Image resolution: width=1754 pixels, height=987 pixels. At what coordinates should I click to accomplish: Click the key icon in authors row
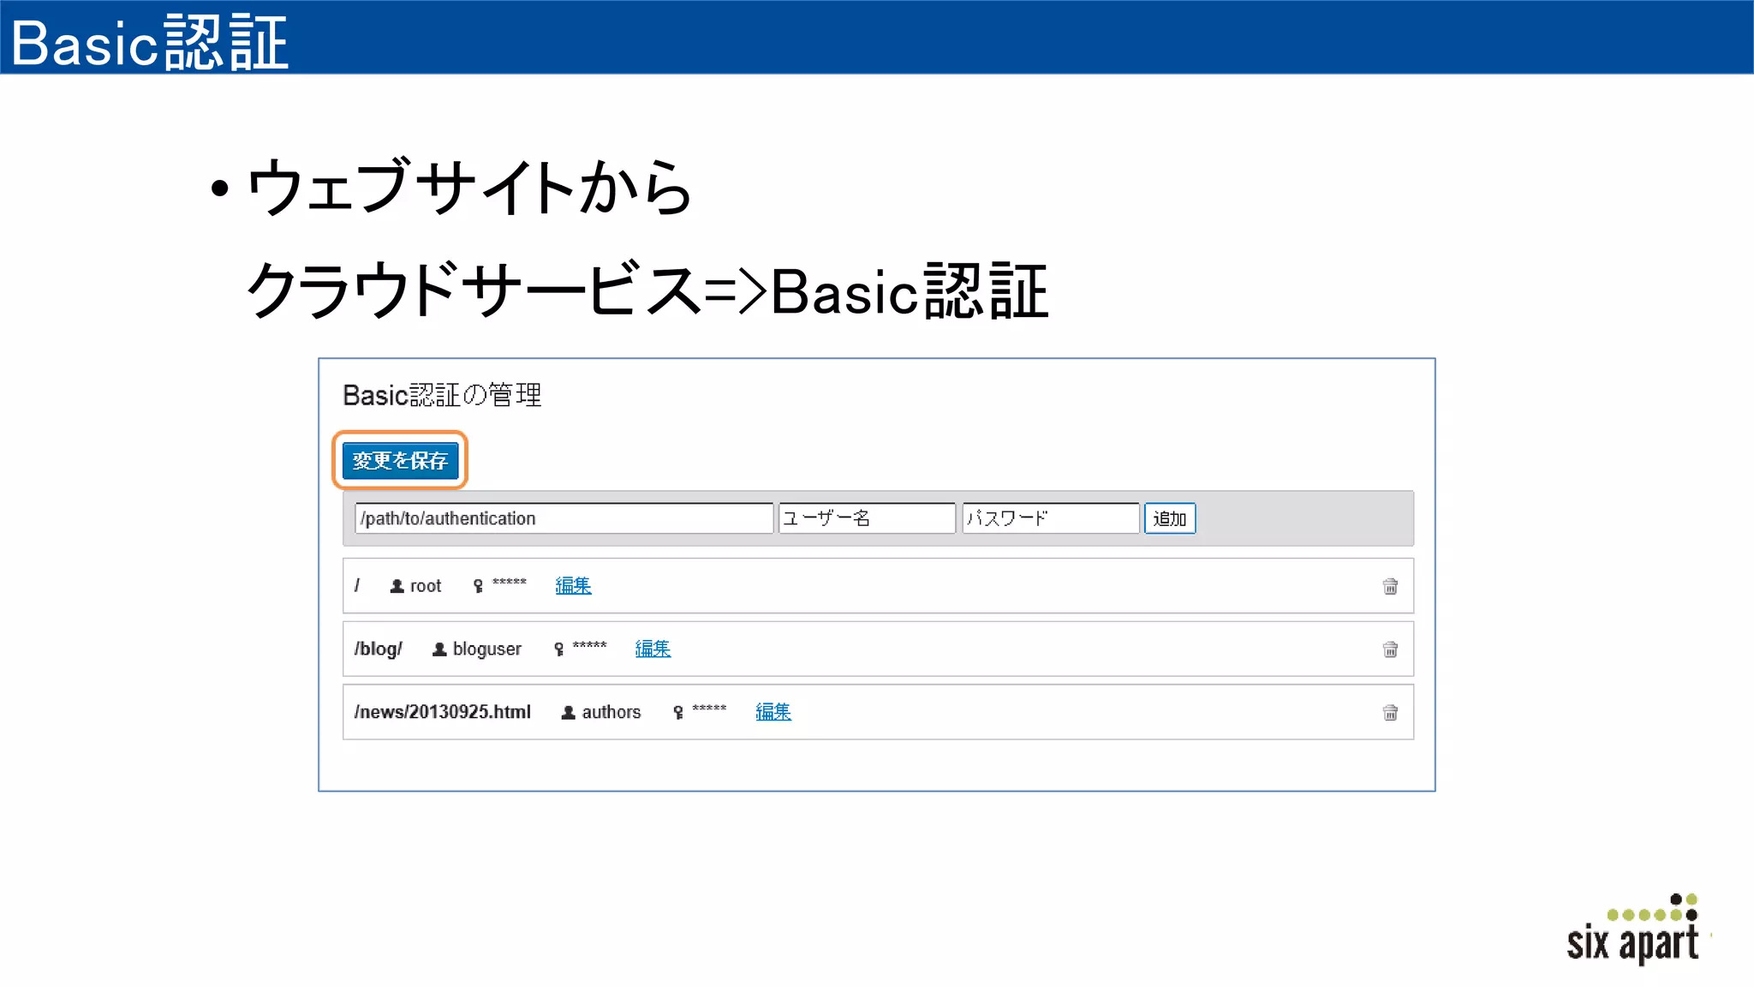pyautogui.click(x=678, y=712)
